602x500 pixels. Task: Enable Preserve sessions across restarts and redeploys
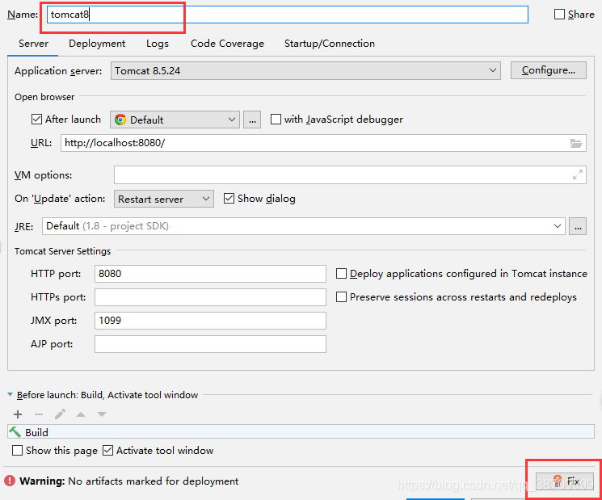click(341, 297)
